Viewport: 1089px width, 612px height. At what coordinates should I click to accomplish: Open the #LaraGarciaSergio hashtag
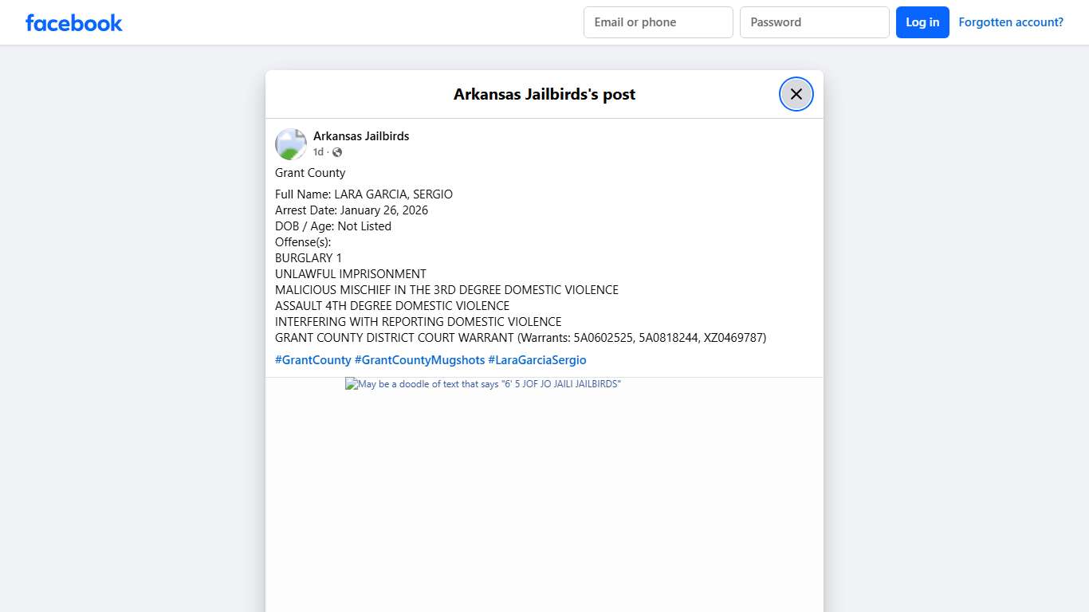[x=537, y=360]
